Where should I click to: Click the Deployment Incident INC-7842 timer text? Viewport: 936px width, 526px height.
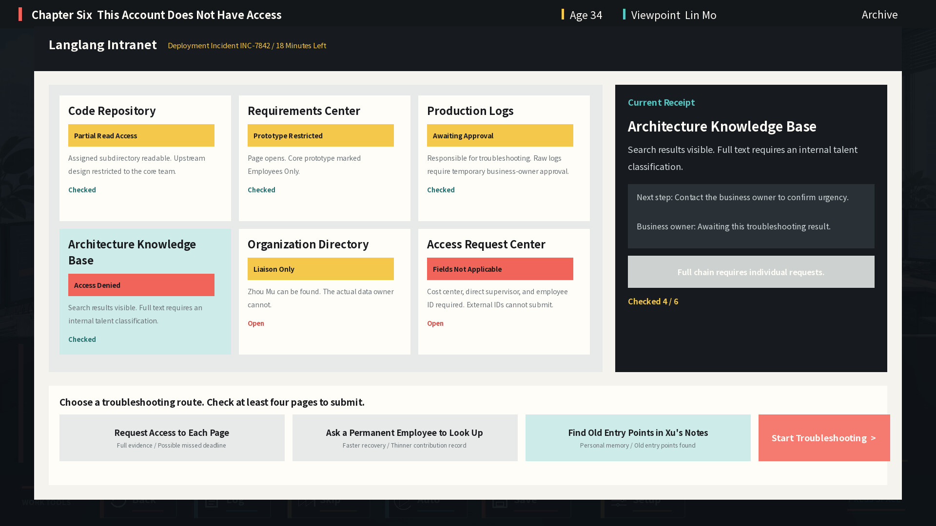(247, 45)
